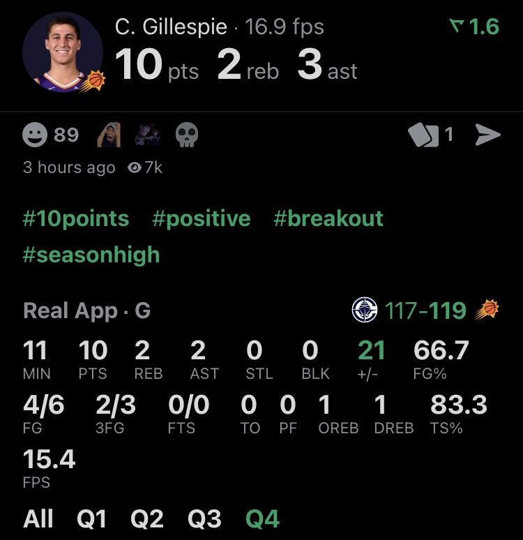The width and height of the screenshot is (523, 540).
Task: Open the #seasonhigh hashtag
Action: [x=91, y=255]
